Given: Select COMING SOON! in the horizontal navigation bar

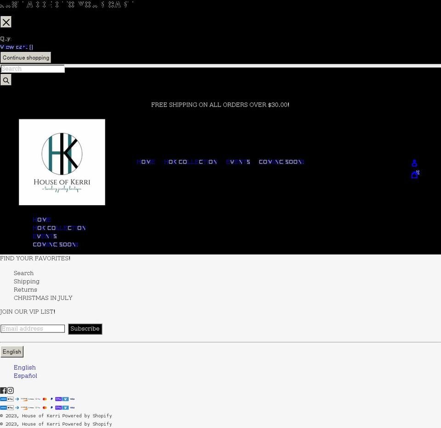Looking at the screenshot, I should (281, 162).
